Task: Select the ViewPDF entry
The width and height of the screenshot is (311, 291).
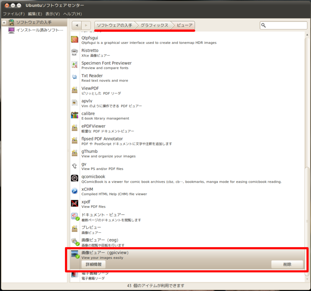Action: coord(187,90)
